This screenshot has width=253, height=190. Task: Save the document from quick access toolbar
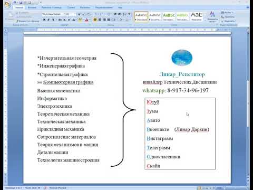pos(21,3)
